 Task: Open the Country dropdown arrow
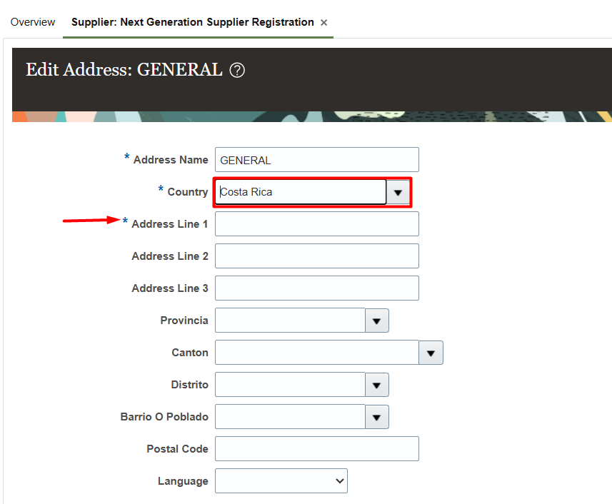(x=398, y=192)
